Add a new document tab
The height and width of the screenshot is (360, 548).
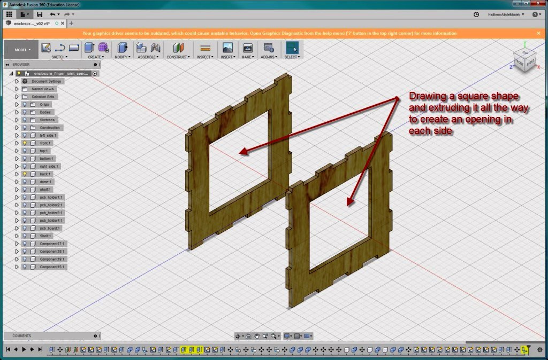(71, 24)
